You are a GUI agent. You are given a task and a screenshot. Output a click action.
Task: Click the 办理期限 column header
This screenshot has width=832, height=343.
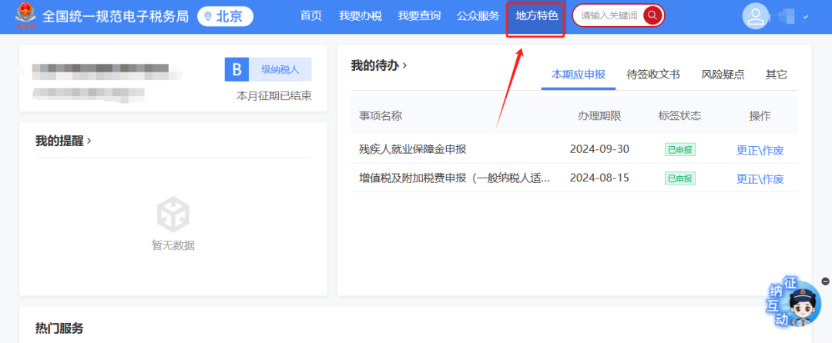pyautogui.click(x=599, y=116)
